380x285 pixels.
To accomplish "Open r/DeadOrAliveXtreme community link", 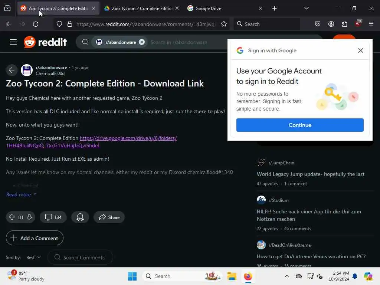I will 289,245.
